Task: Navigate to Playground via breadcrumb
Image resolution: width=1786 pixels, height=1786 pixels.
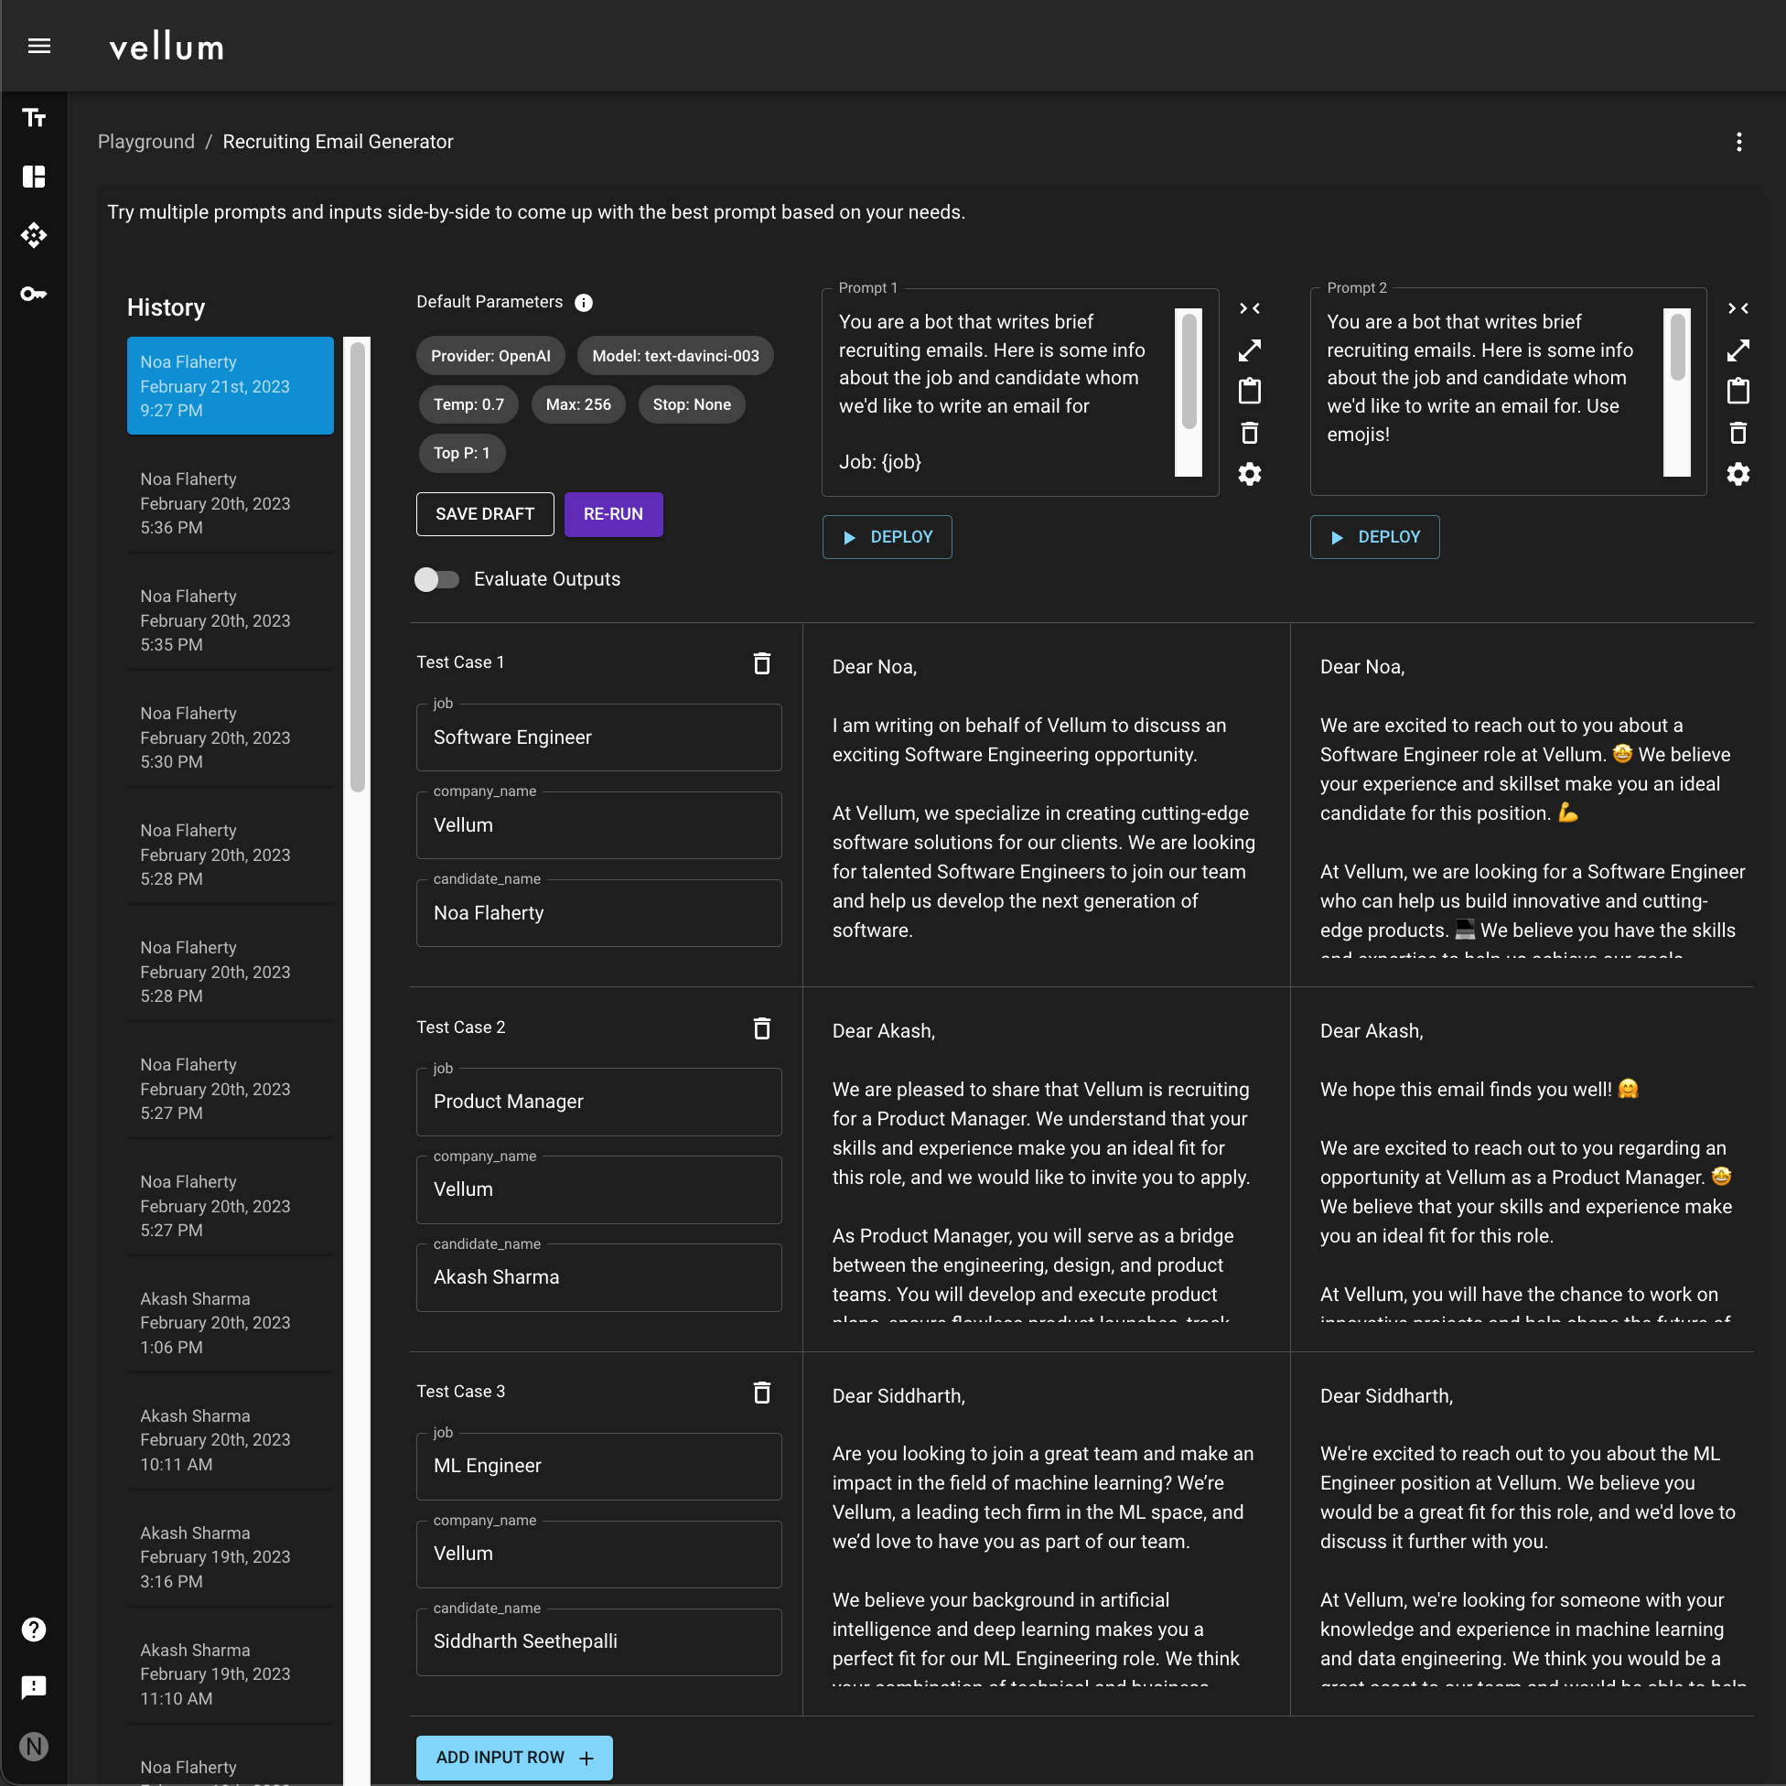Action: 145,142
